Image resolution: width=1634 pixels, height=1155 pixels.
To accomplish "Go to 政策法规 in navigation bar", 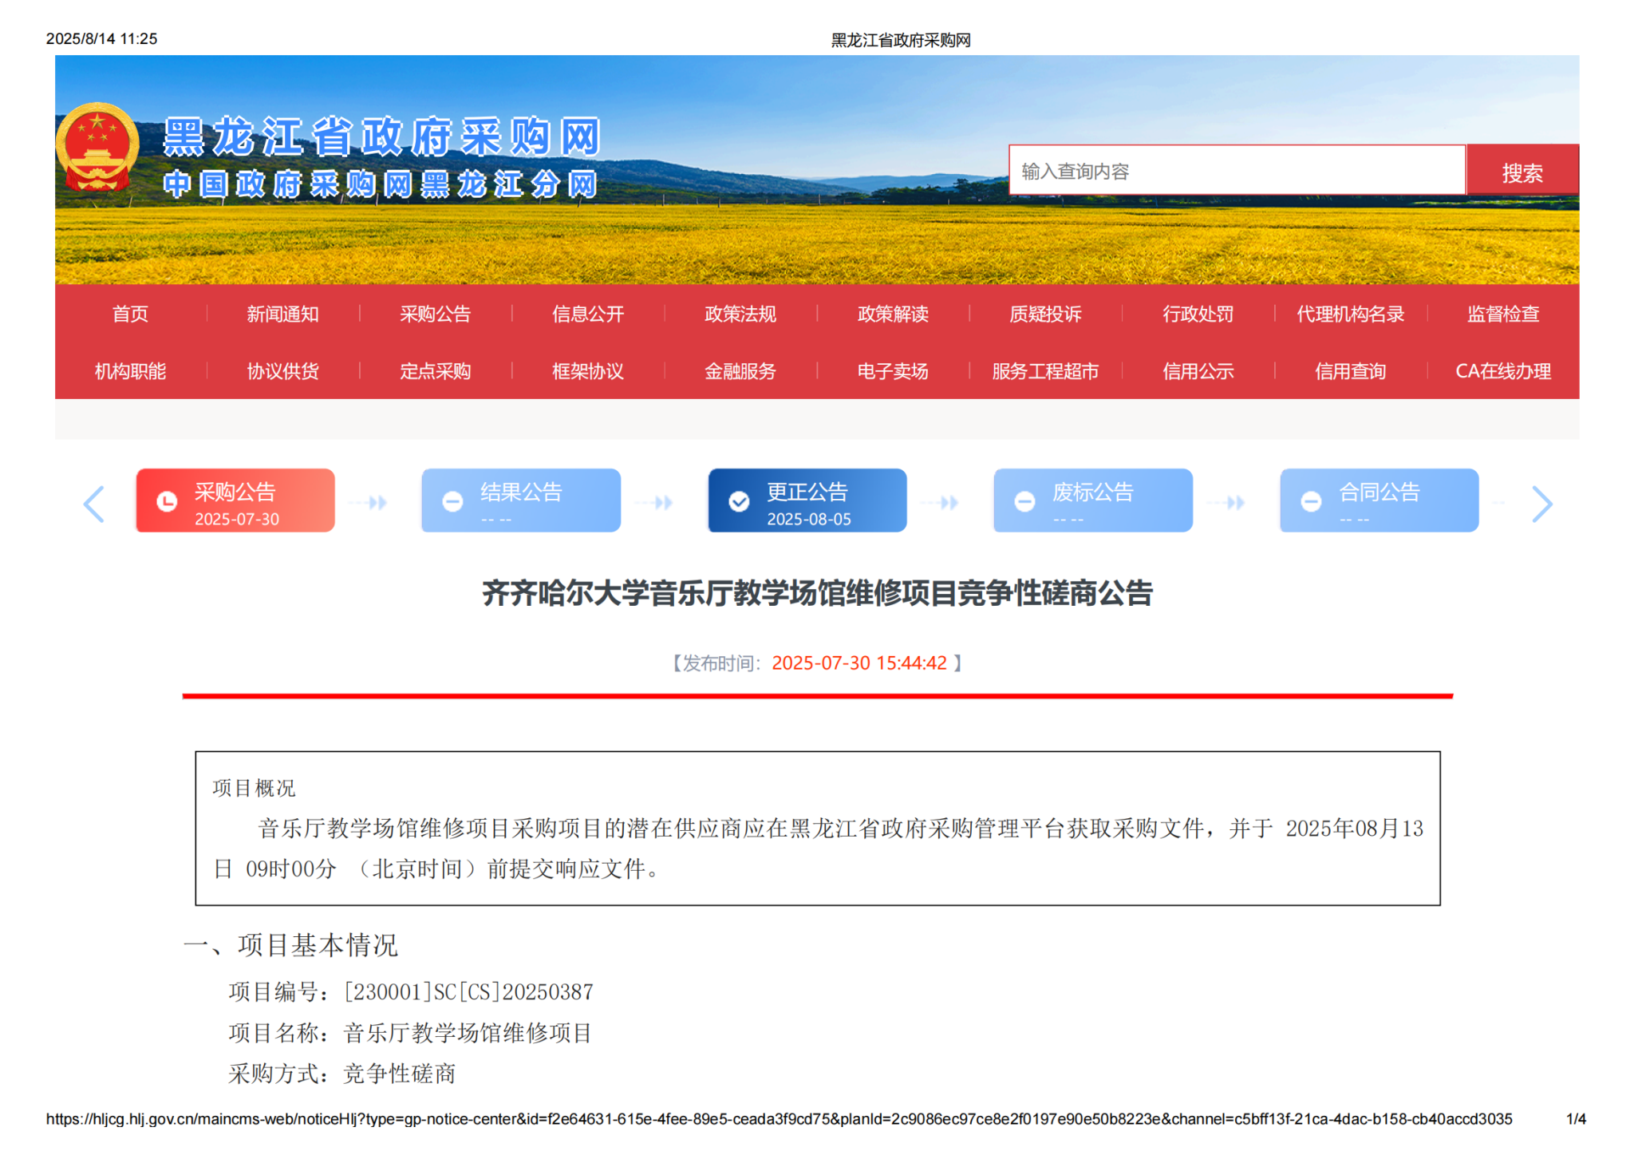I will pos(740,314).
